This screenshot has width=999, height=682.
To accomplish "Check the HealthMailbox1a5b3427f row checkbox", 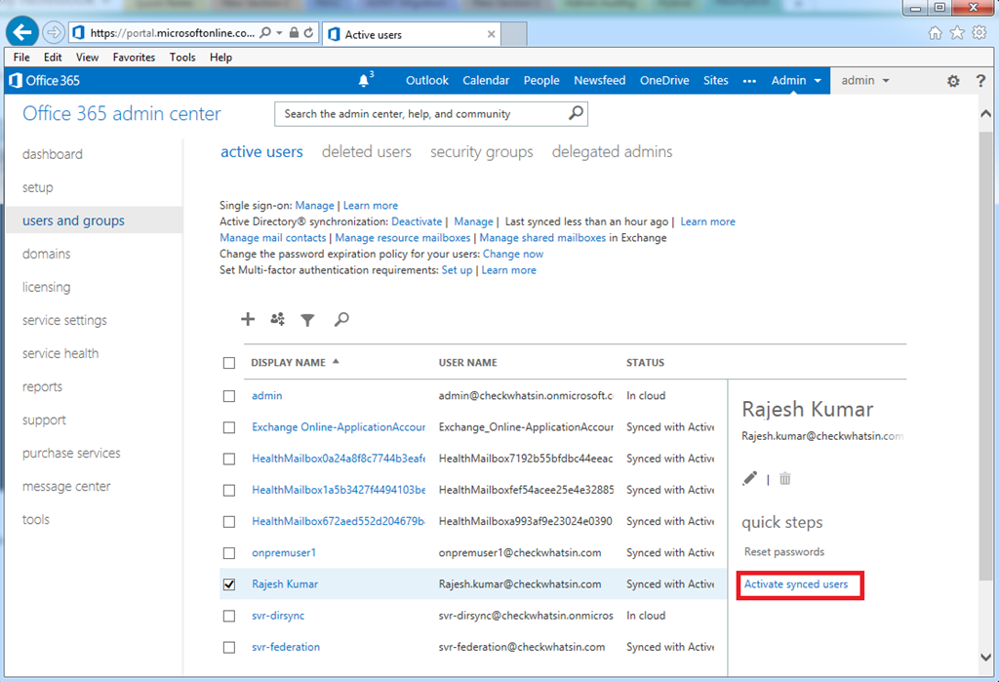I will (229, 490).
